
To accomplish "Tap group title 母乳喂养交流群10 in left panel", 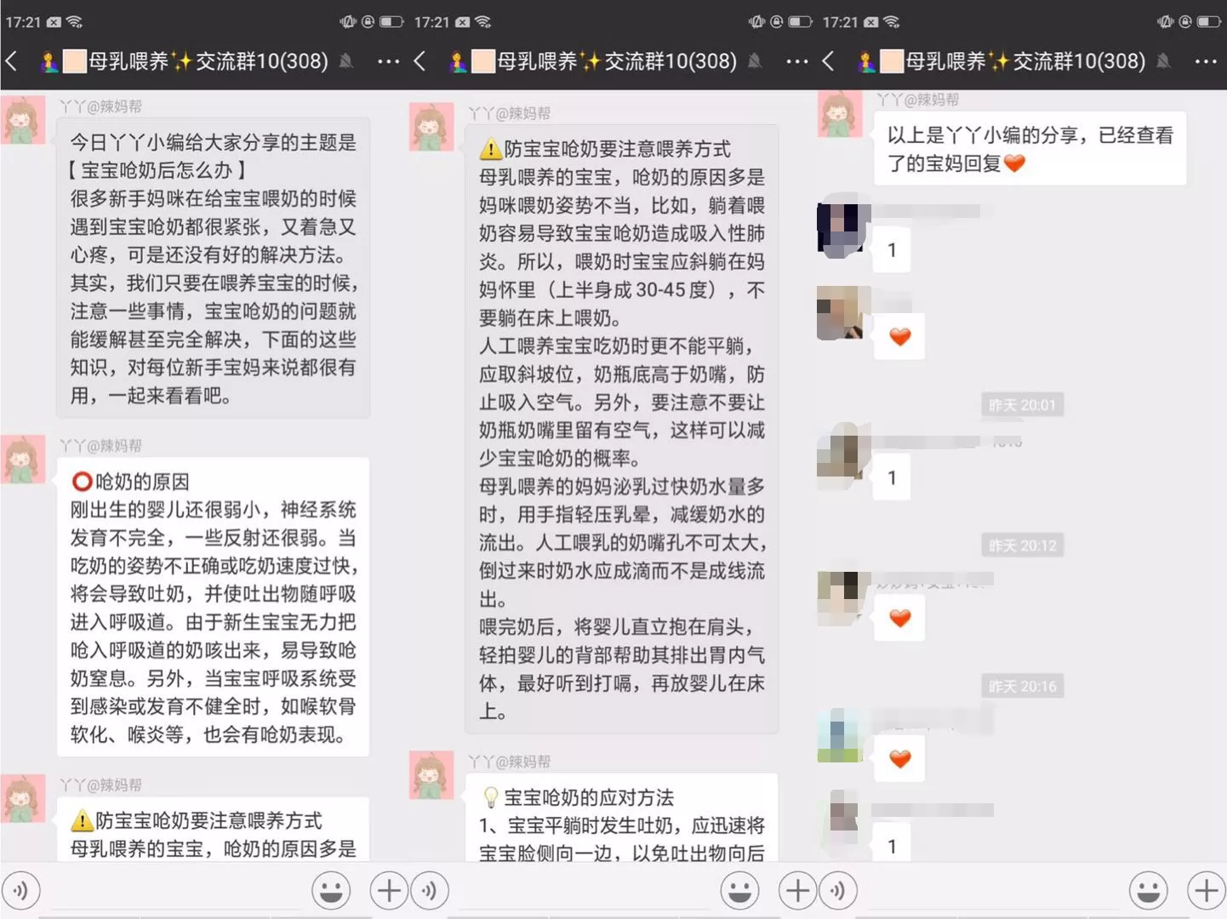I will [208, 61].
